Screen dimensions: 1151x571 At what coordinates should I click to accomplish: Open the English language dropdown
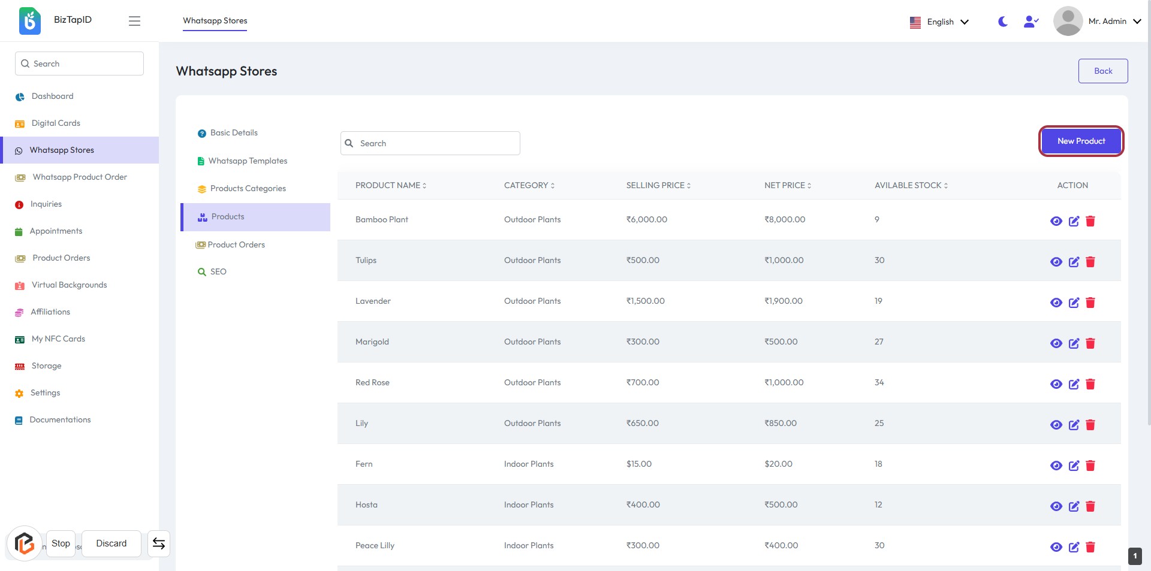[939, 22]
